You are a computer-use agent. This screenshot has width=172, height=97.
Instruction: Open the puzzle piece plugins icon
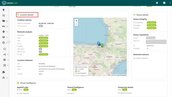click(4, 72)
